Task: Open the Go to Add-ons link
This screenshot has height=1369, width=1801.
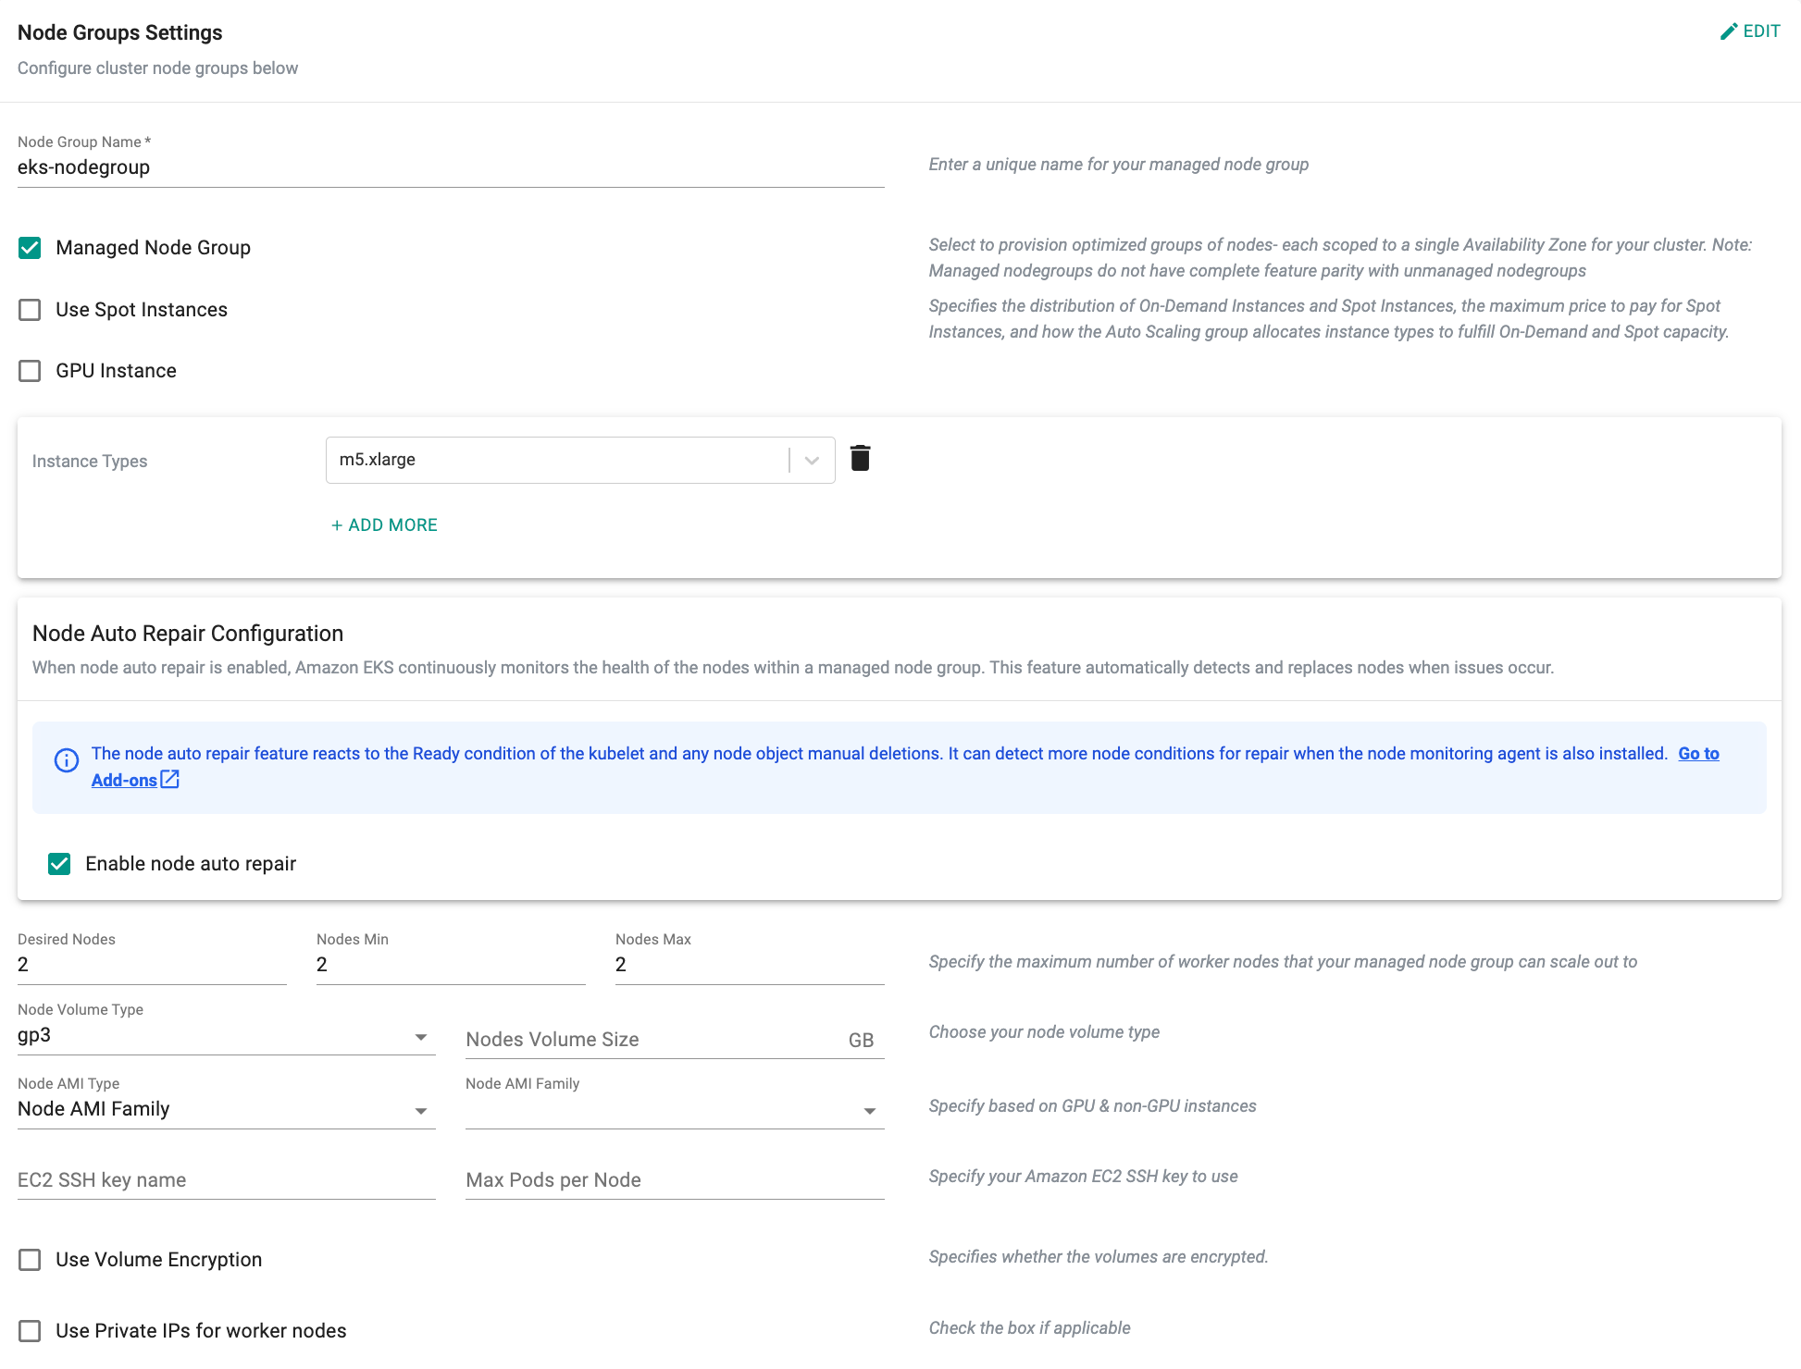Action: click(1698, 754)
